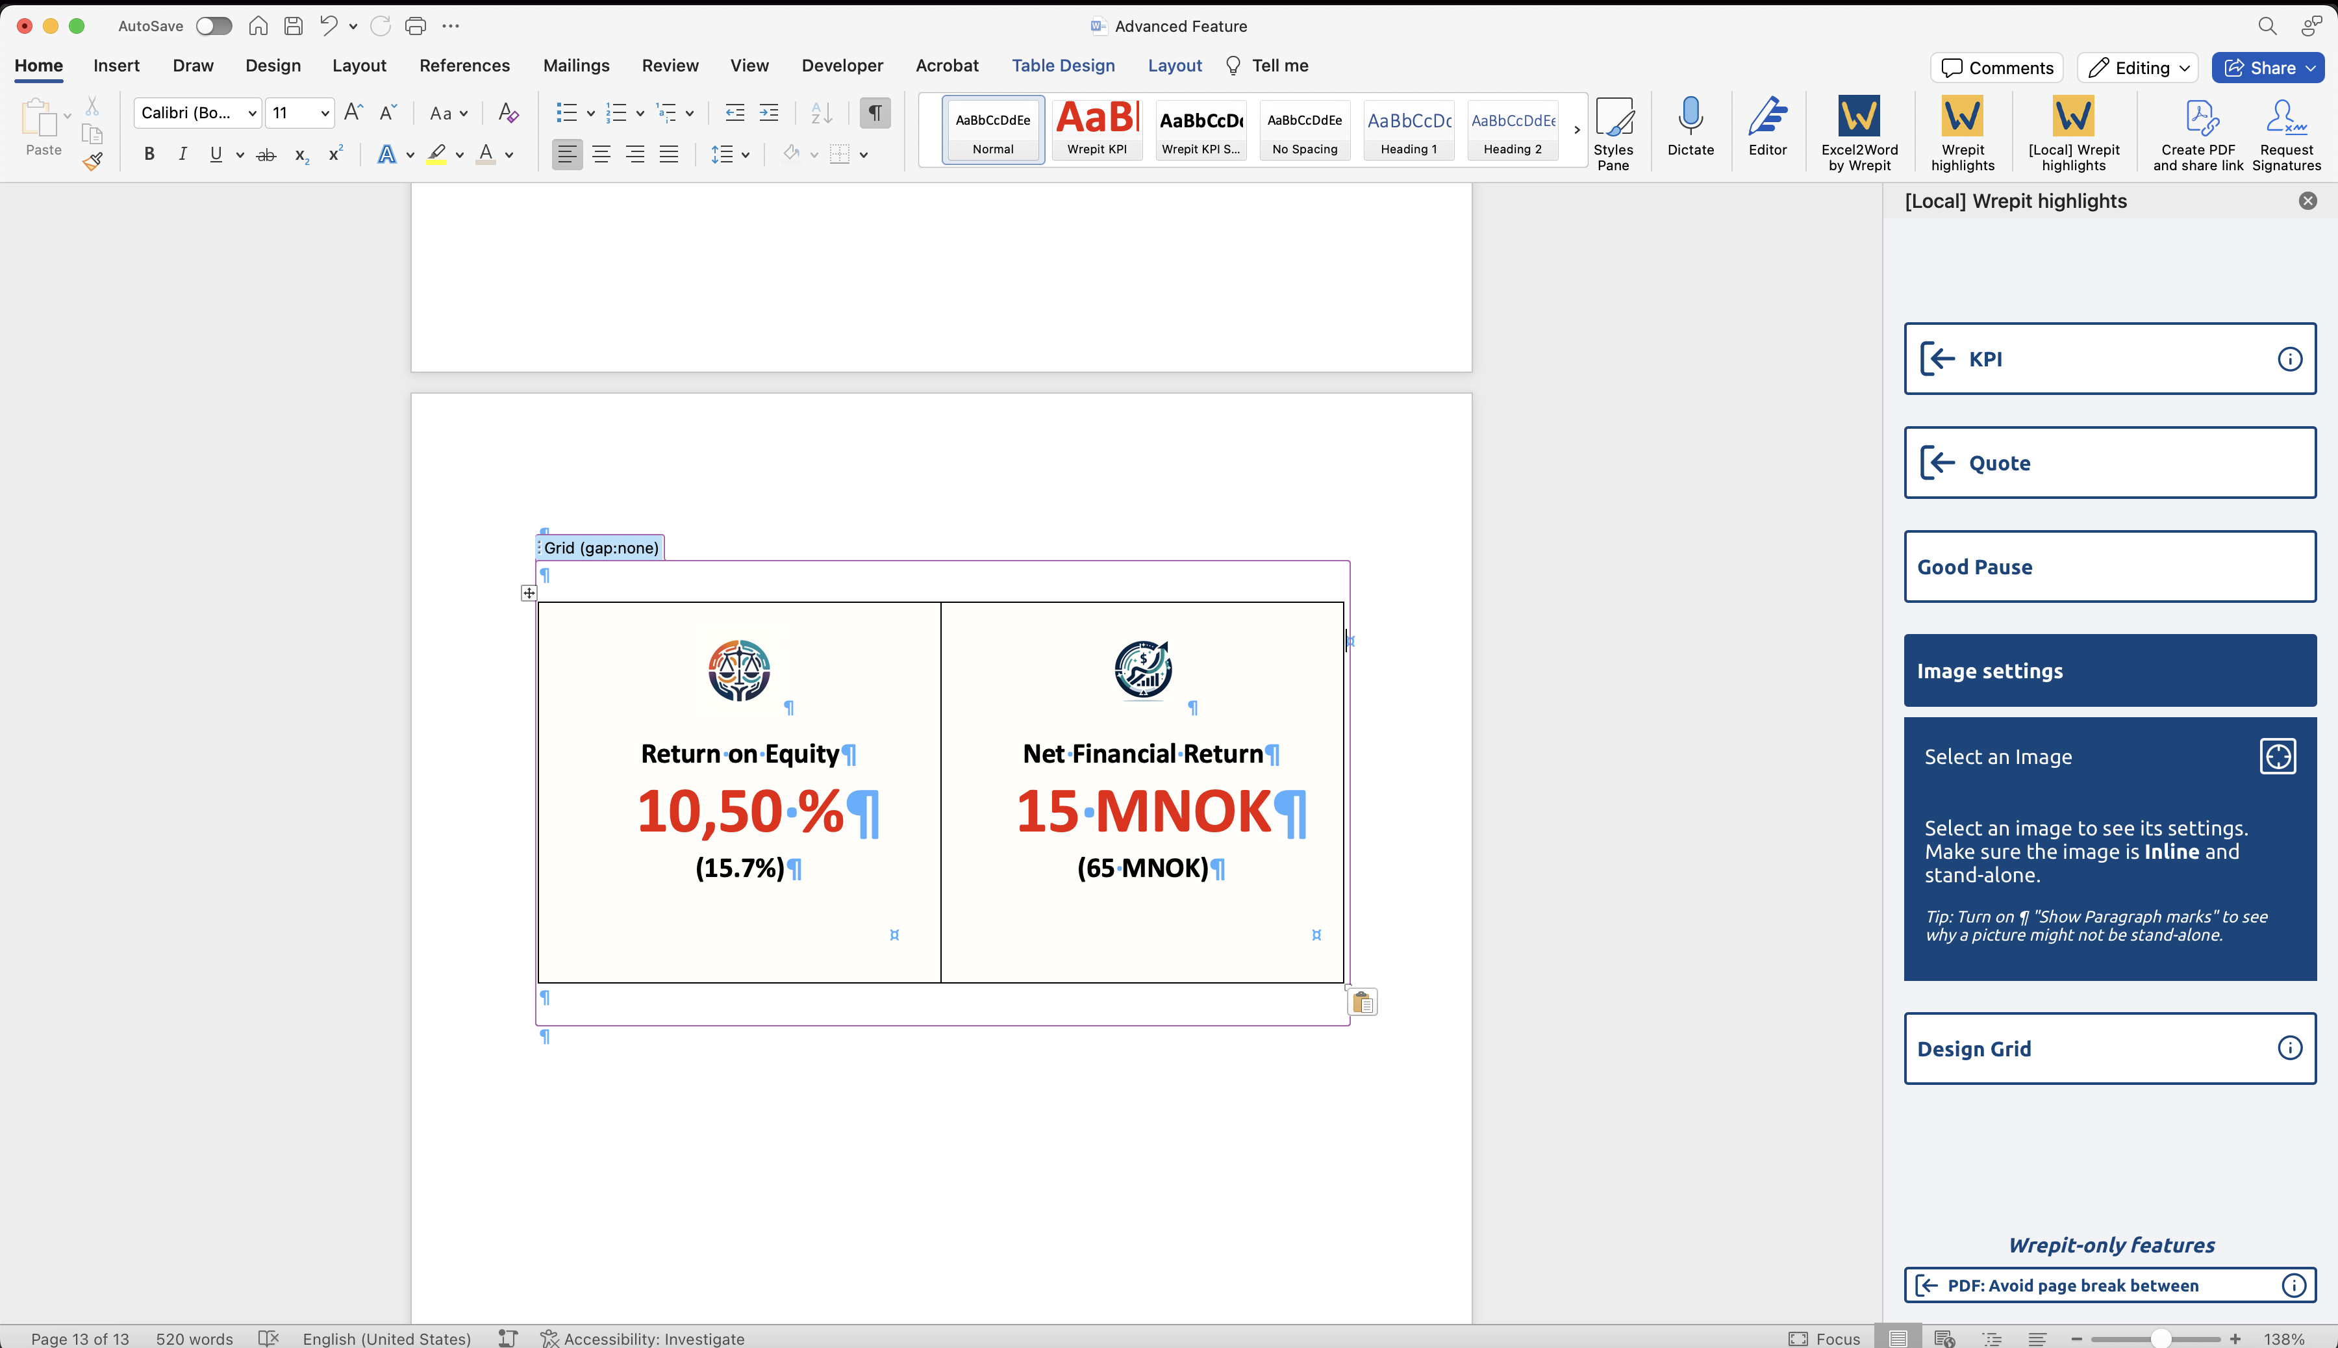Click the Undo arrow icon
This screenshot has height=1348, width=2338.
tap(329, 26)
